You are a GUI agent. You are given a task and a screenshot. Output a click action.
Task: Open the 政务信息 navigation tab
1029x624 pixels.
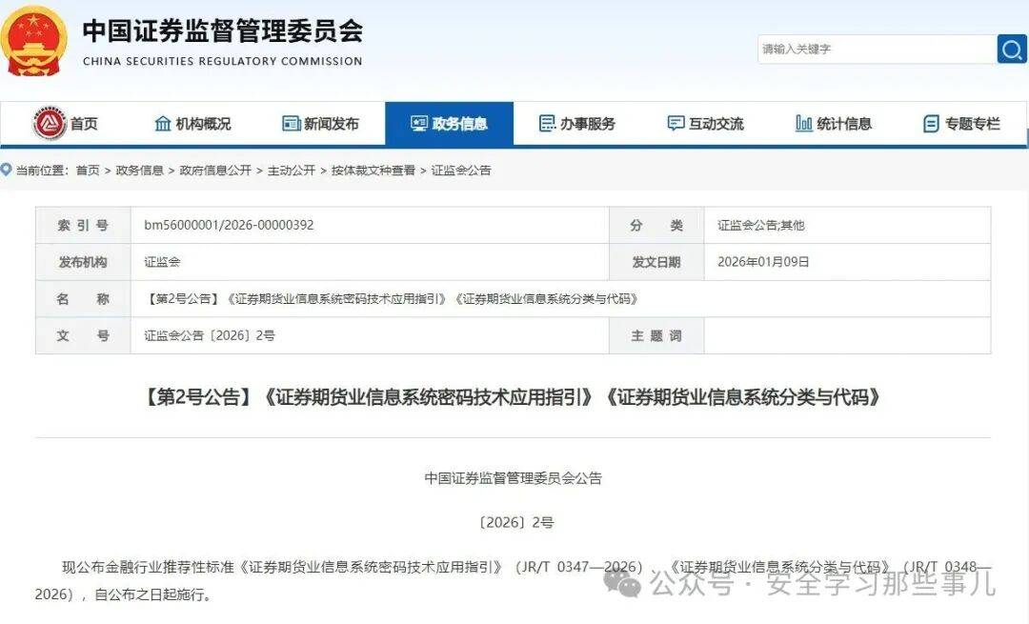pyautogui.click(x=449, y=124)
